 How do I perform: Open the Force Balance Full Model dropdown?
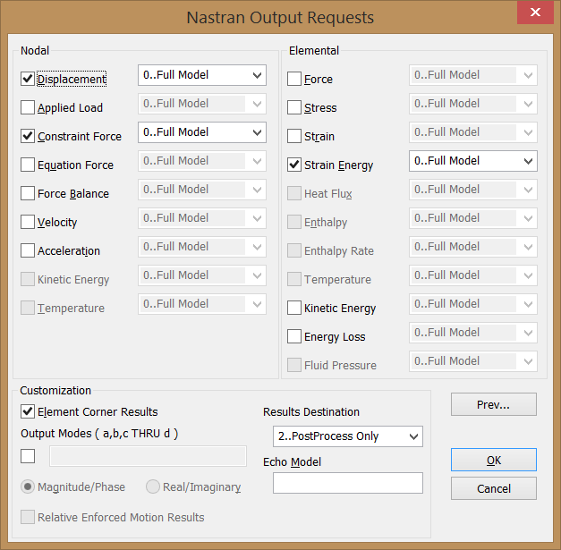202,190
